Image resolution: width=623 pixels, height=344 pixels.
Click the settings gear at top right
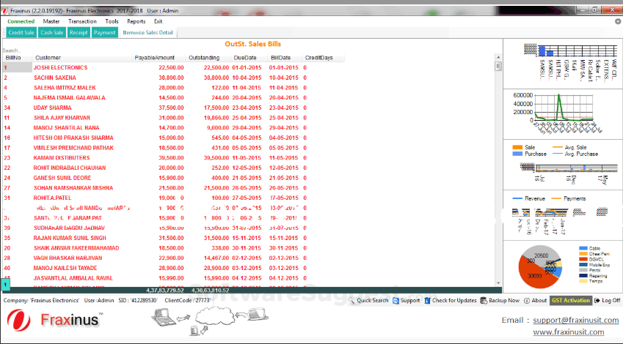[x=618, y=21]
